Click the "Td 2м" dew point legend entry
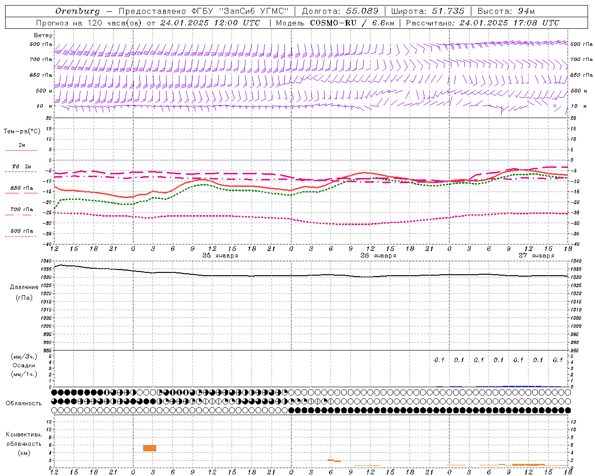 [21, 166]
